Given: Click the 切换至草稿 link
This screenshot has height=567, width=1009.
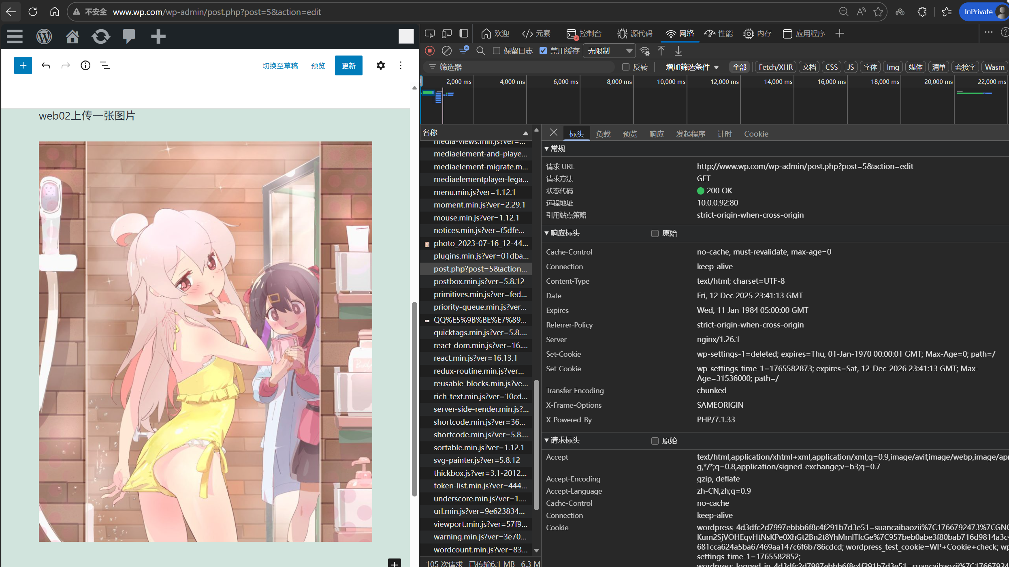Looking at the screenshot, I should tap(280, 66).
